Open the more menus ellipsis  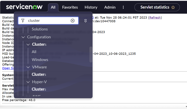pos(123,7)
